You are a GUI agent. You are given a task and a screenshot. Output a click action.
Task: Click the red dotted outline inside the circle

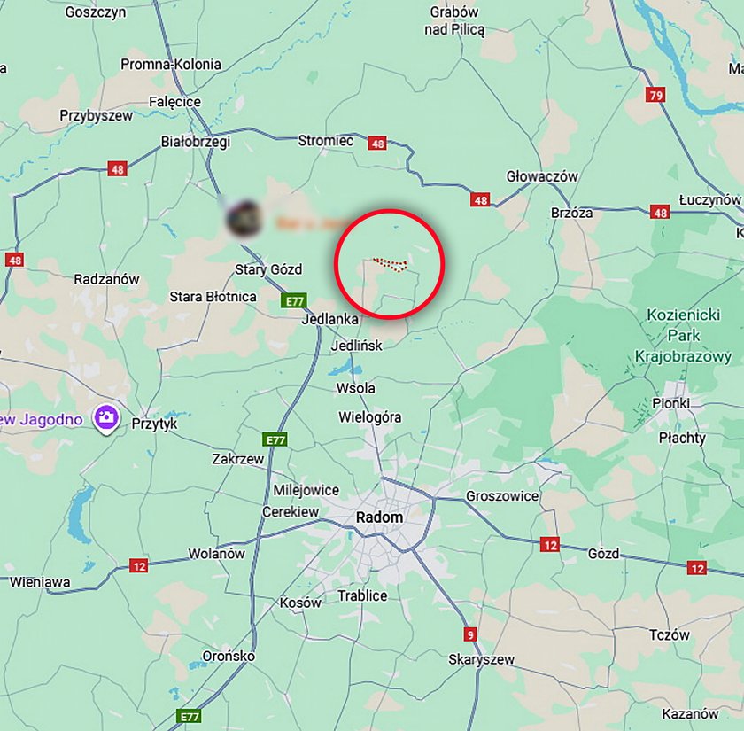click(391, 265)
